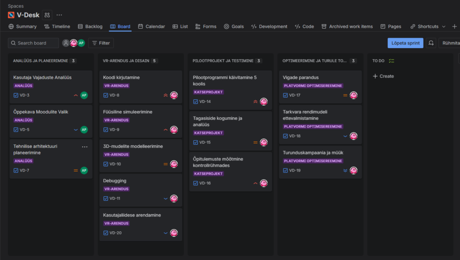Open the Rühmita grouping dropdown
The width and height of the screenshot is (460, 260).
click(450, 43)
